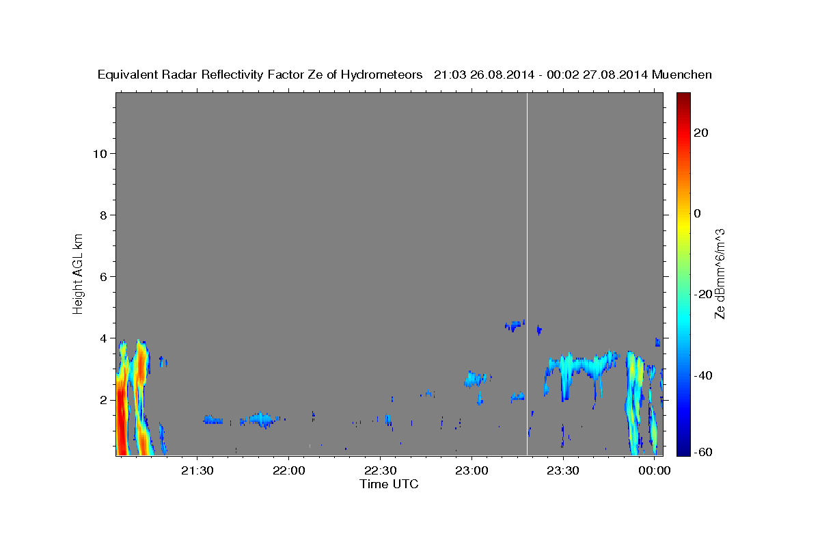Viewport: 820px width, 547px height.
Task: Click the 'Ze dBmm^6/m^3' color bar unit label
Action: pyautogui.click(x=720, y=273)
